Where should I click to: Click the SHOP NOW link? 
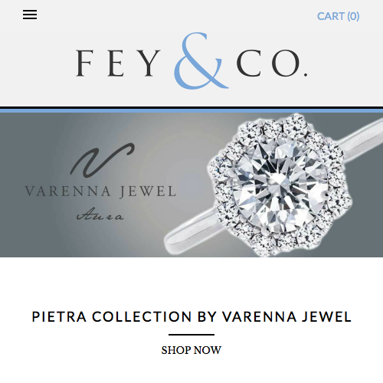pyautogui.click(x=191, y=350)
